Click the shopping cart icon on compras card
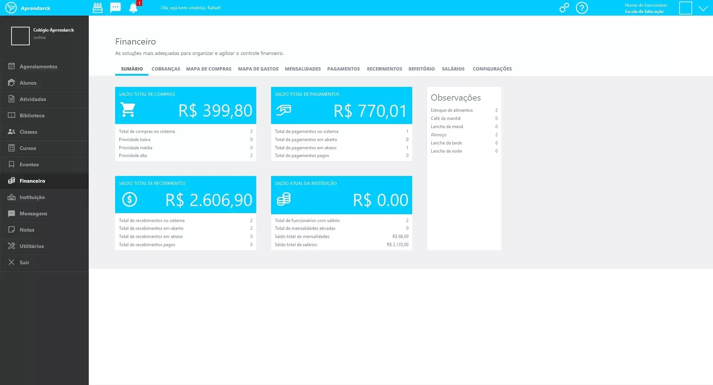713x385 pixels. point(128,110)
